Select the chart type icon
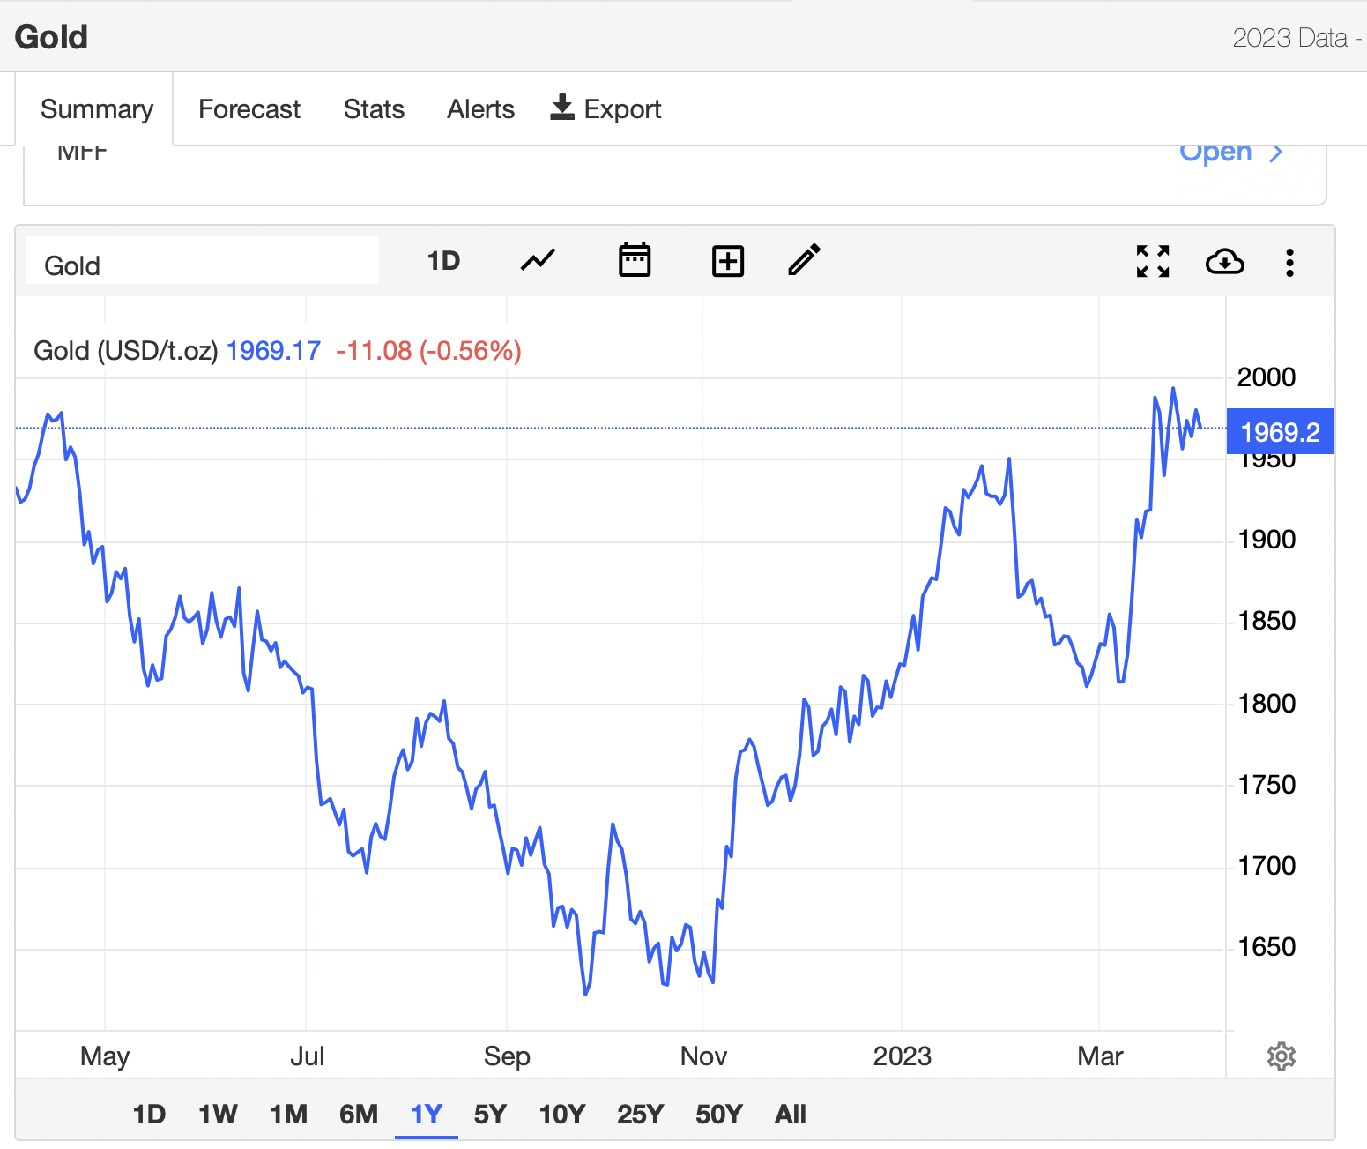The image size is (1367, 1149). click(x=537, y=260)
